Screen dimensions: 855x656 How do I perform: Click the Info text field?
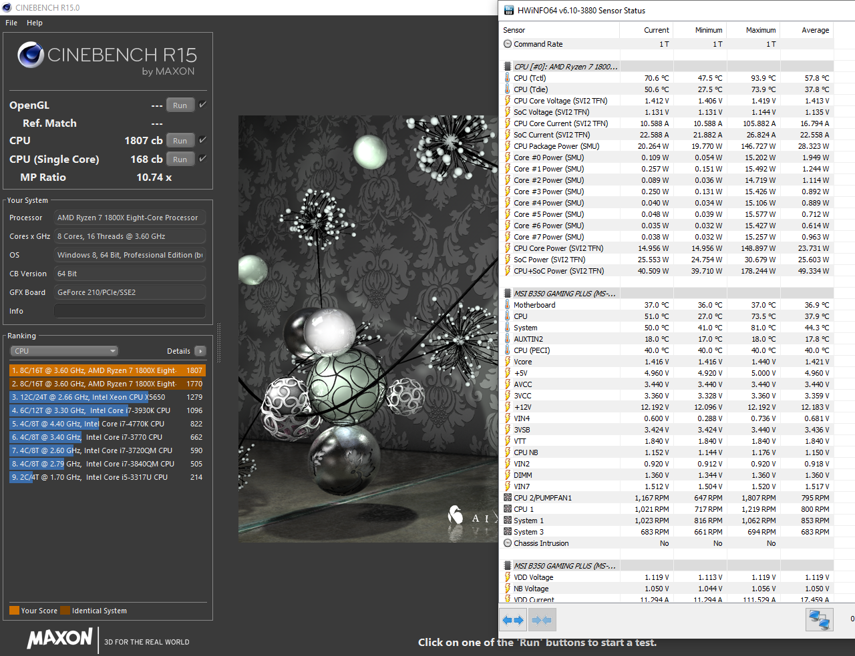click(130, 311)
